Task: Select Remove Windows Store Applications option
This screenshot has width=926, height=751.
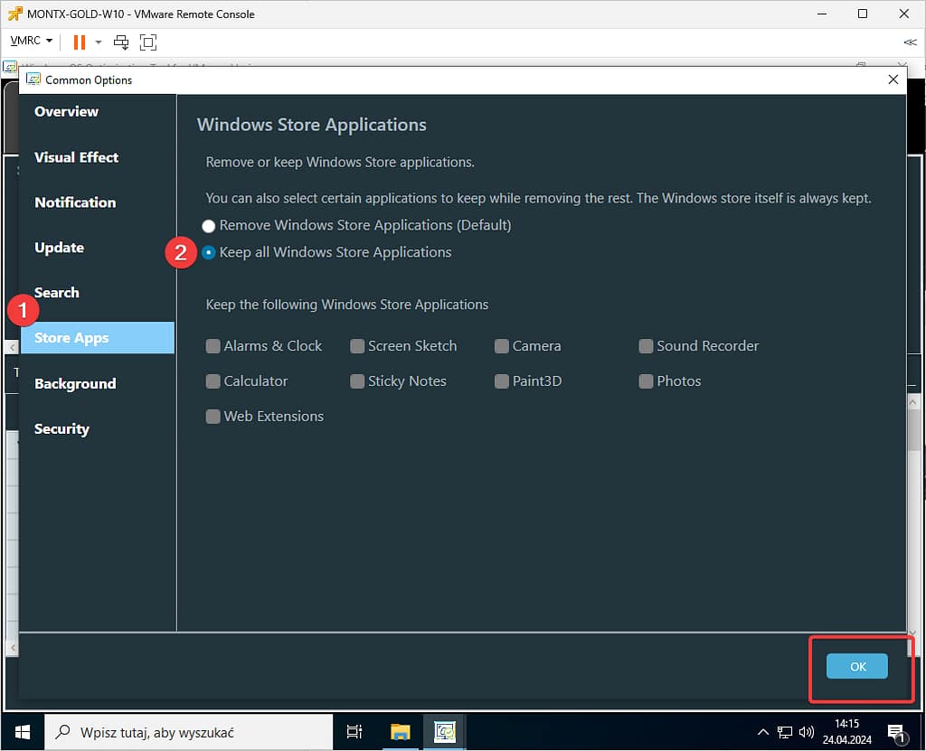Action: tap(209, 226)
